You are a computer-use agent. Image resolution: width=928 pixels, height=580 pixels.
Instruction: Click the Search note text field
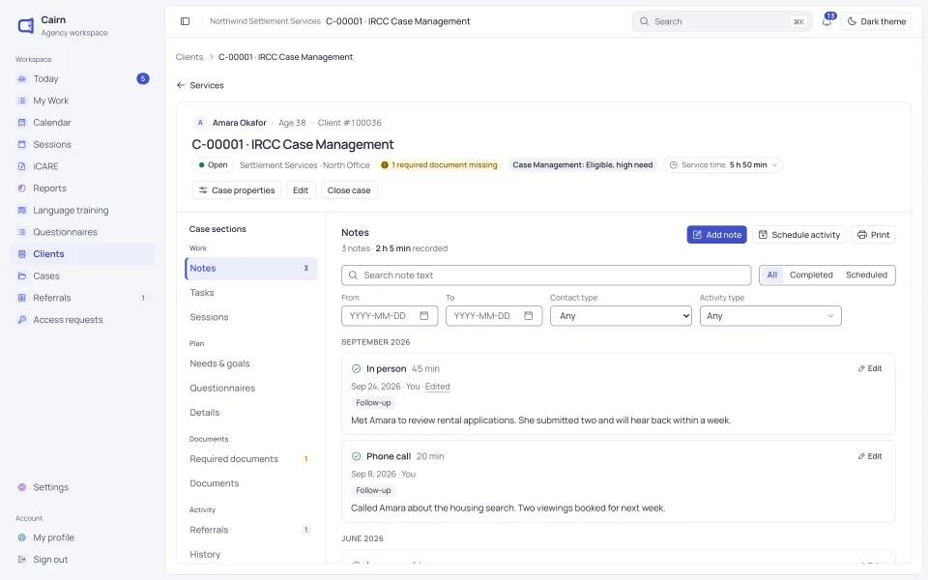point(546,275)
